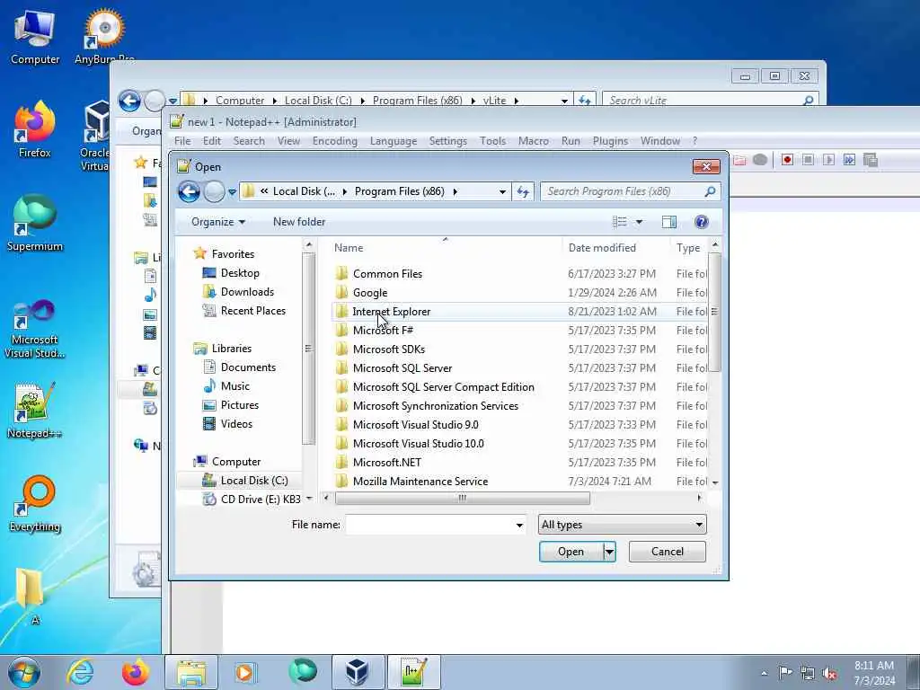Launch Firefox from the desktop shortcut
This screenshot has height=690, width=920.
(x=35, y=129)
